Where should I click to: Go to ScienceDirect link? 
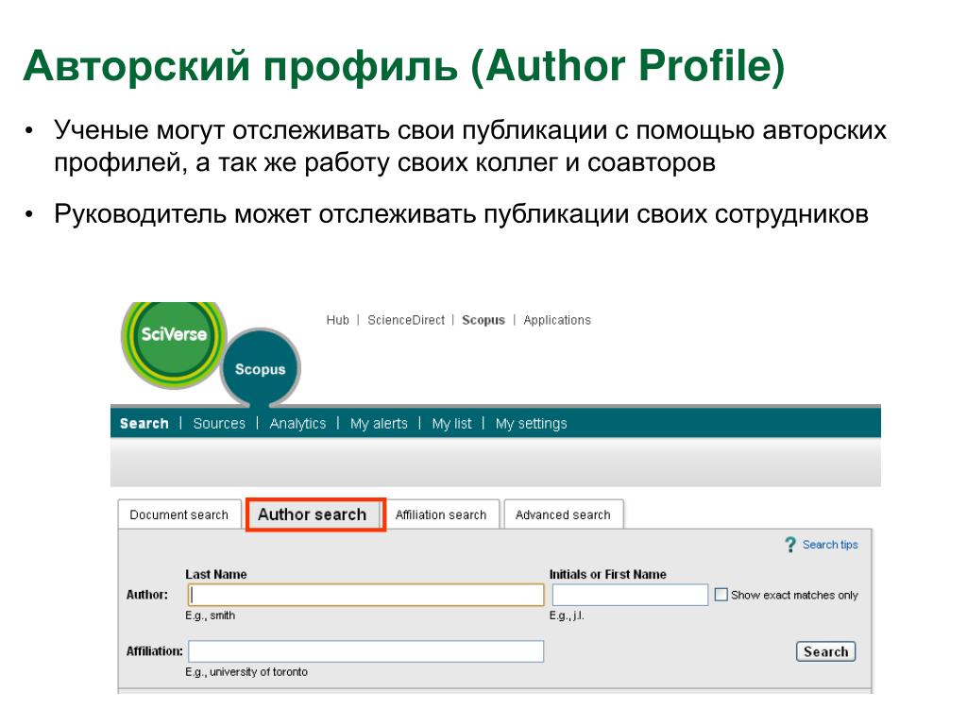click(x=406, y=320)
